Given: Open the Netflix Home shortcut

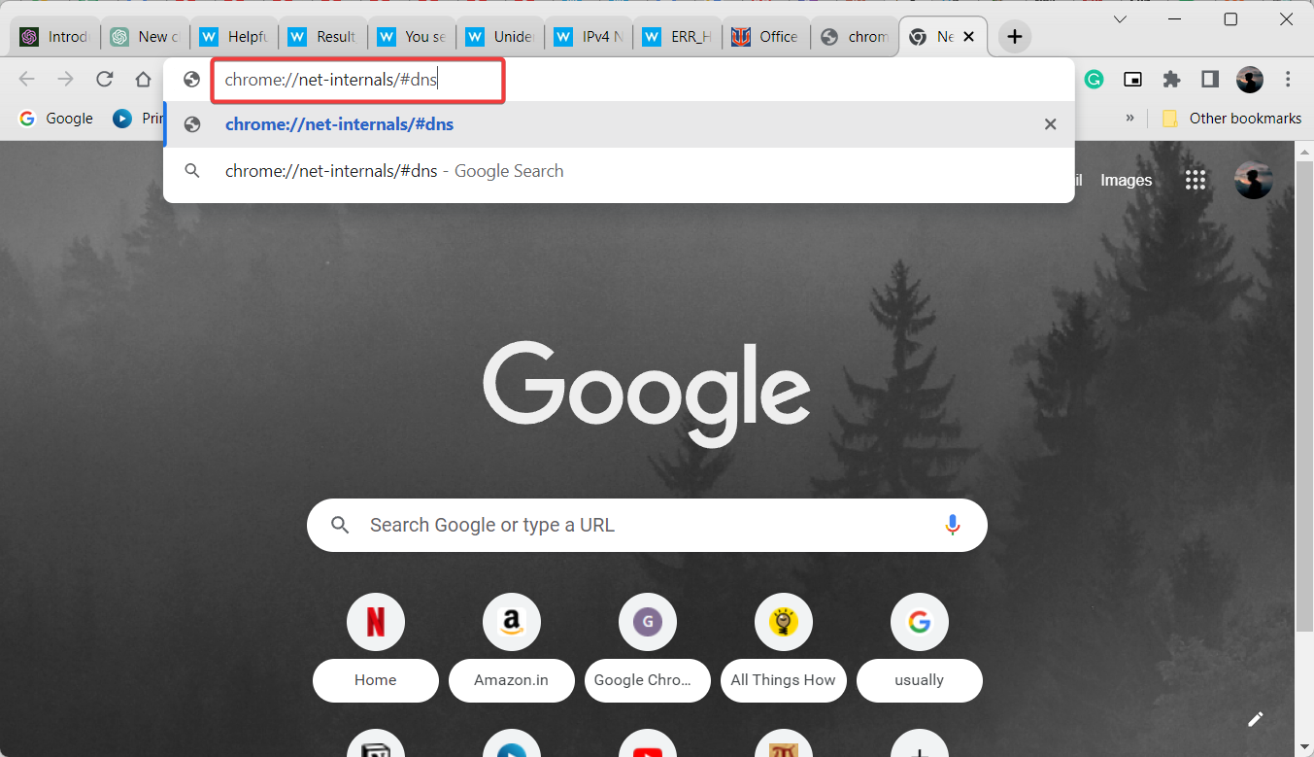Looking at the screenshot, I should click(x=375, y=646).
